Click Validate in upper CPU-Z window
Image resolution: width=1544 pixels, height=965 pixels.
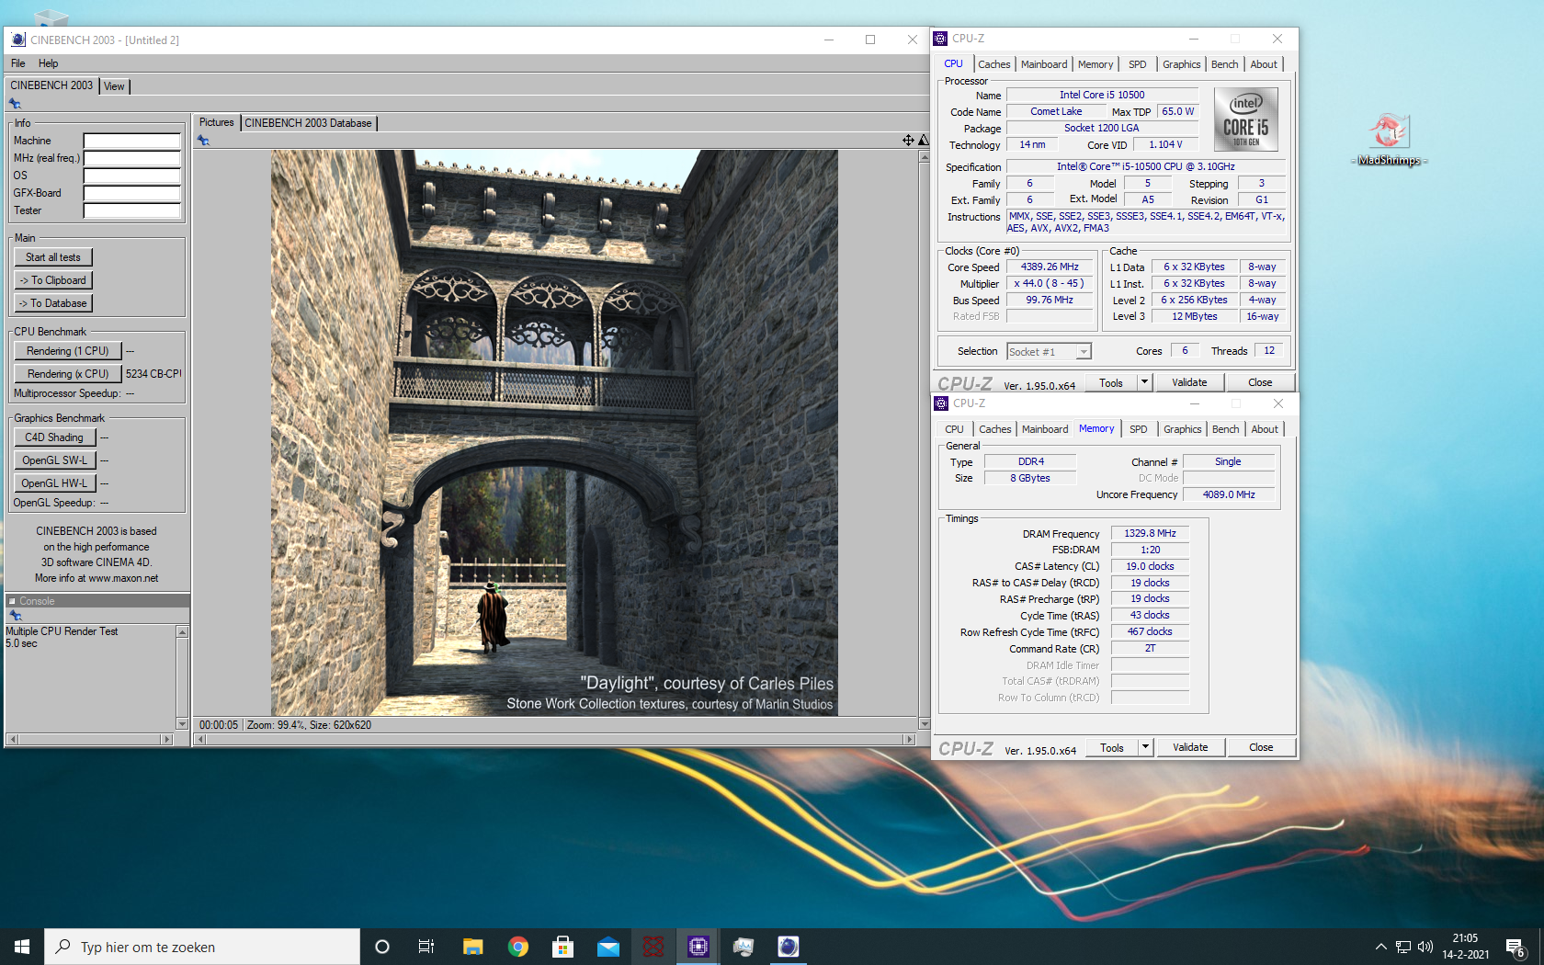(1189, 382)
